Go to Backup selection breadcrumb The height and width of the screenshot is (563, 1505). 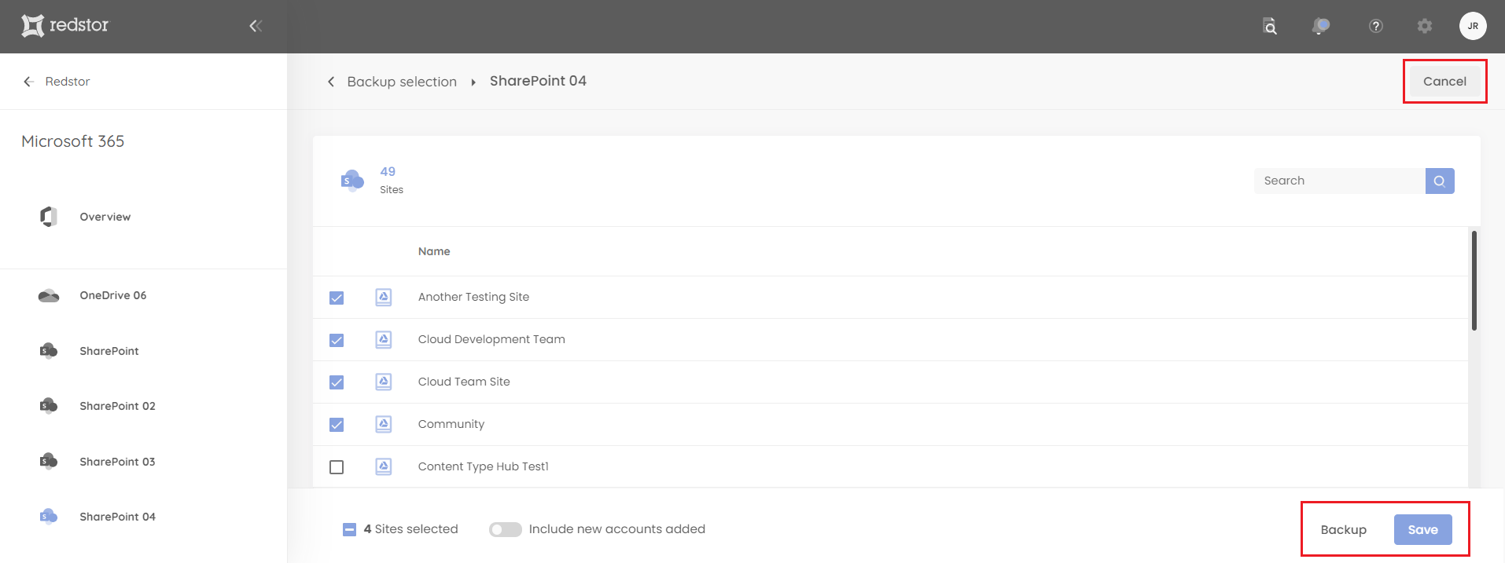(402, 82)
